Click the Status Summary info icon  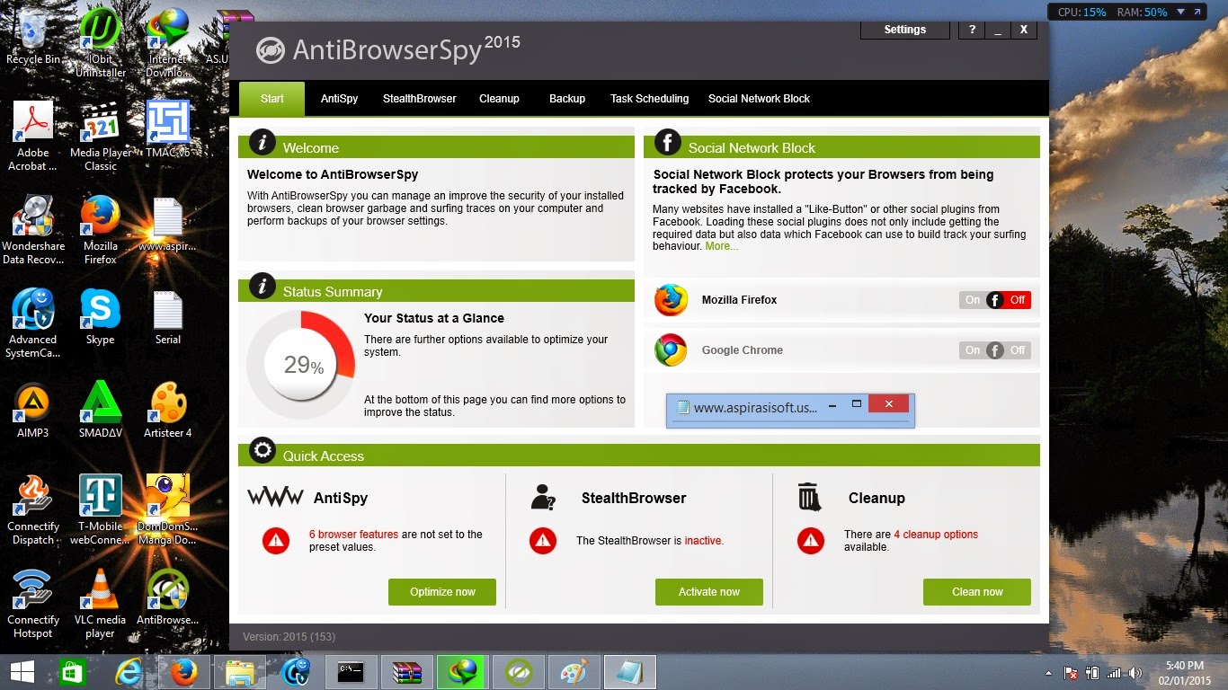[x=262, y=286]
